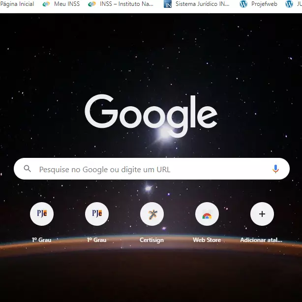The width and height of the screenshot is (302, 302).
Task: Click the Certisign shortcut label
Action: click(151, 240)
